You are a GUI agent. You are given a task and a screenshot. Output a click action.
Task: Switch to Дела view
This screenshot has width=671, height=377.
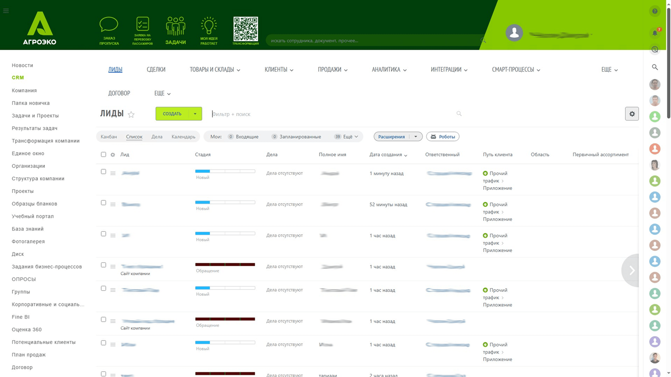coord(157,137)
